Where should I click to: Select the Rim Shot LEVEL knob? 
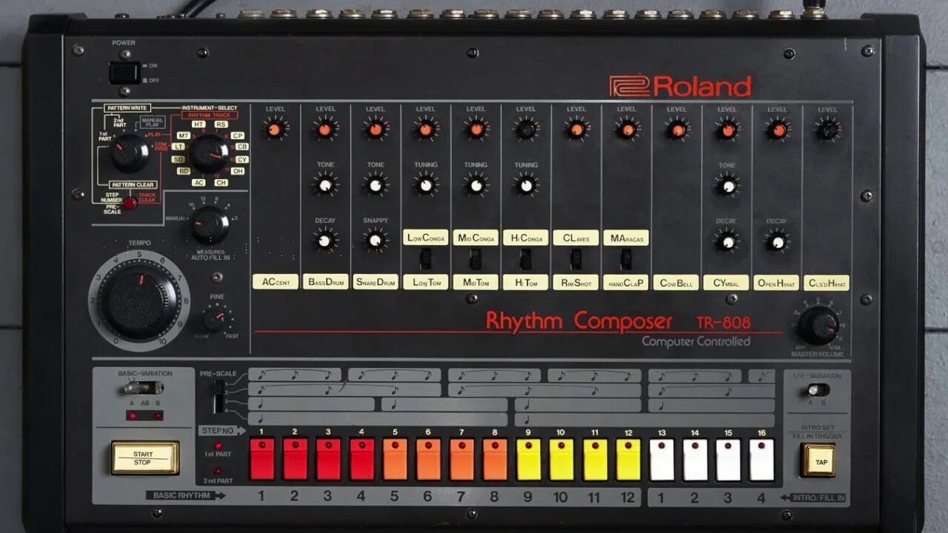click(x=576, y=130)
